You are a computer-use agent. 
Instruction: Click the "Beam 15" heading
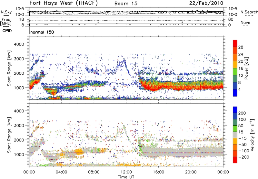[126, 4]
